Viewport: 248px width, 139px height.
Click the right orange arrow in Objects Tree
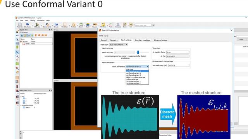46,35
